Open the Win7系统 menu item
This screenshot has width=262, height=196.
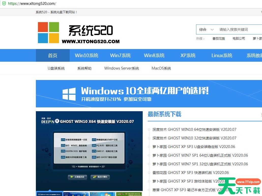click(120, 55)
